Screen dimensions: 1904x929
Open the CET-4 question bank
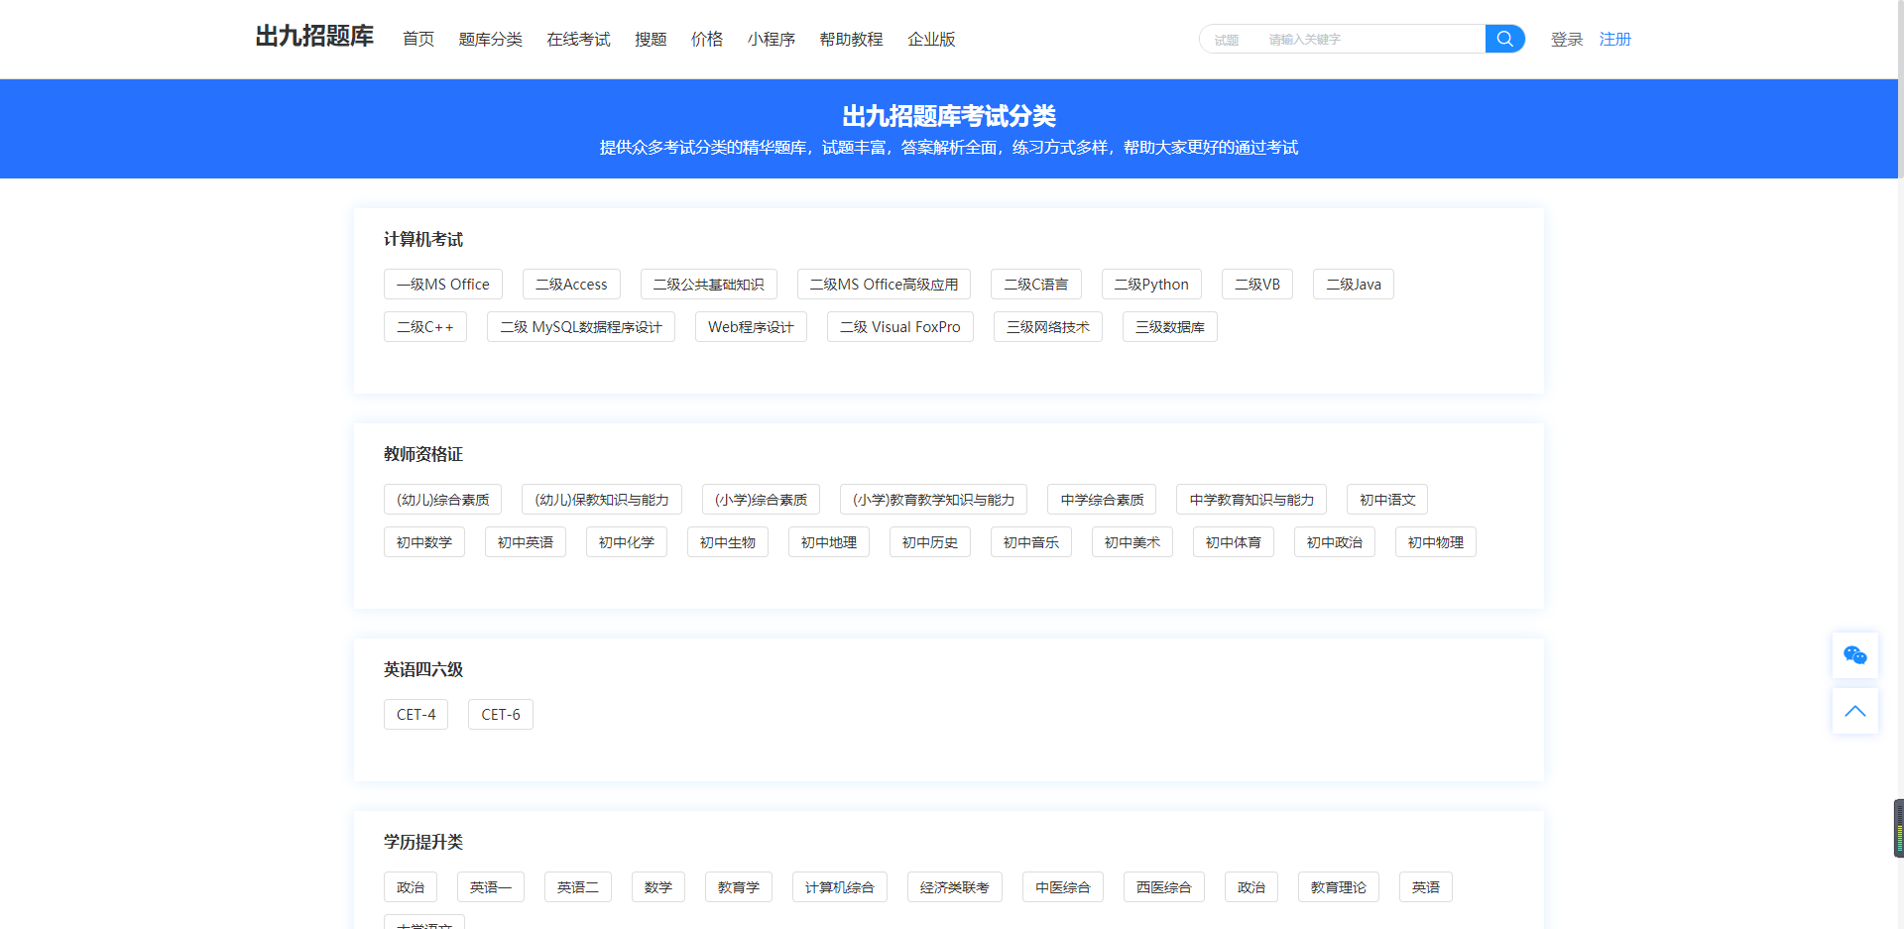click(416, 715)
